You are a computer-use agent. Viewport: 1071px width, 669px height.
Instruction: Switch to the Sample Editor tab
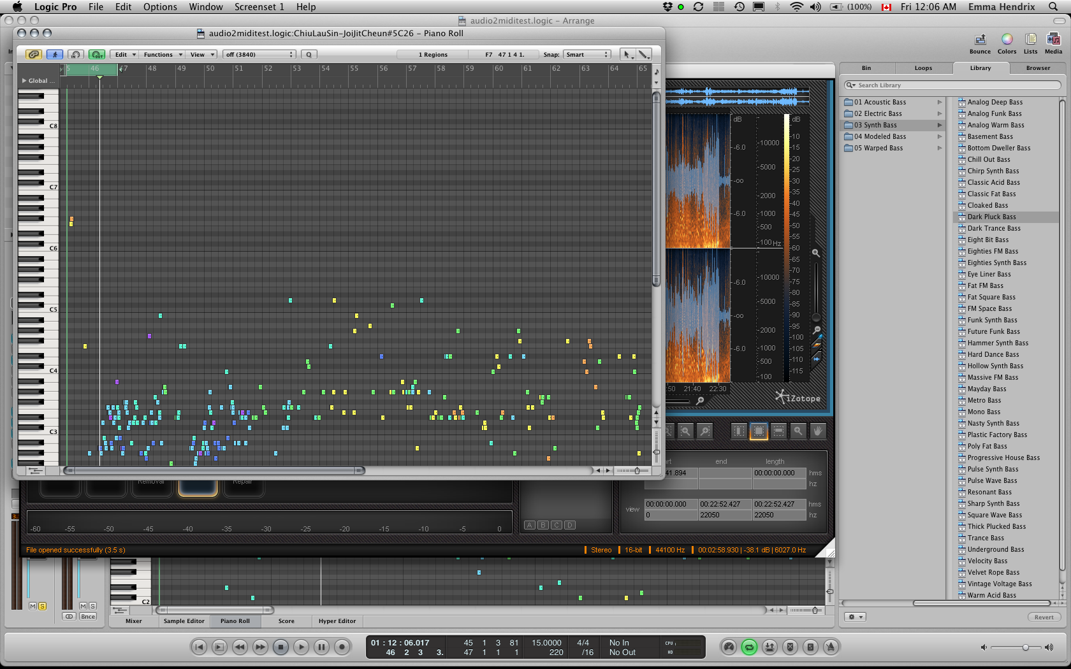(184, 621)
